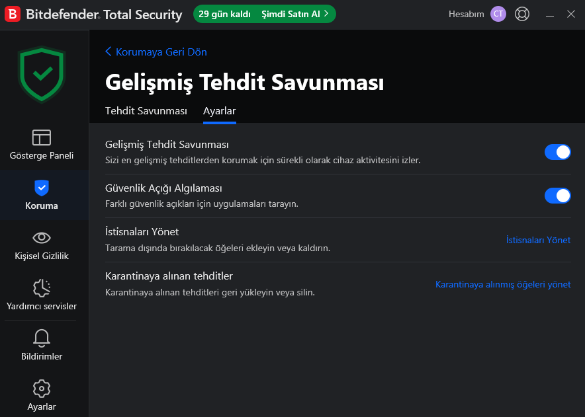585x417 pixels.
Task: Click the Hesabım account label
Action: [x=466, y=14]
